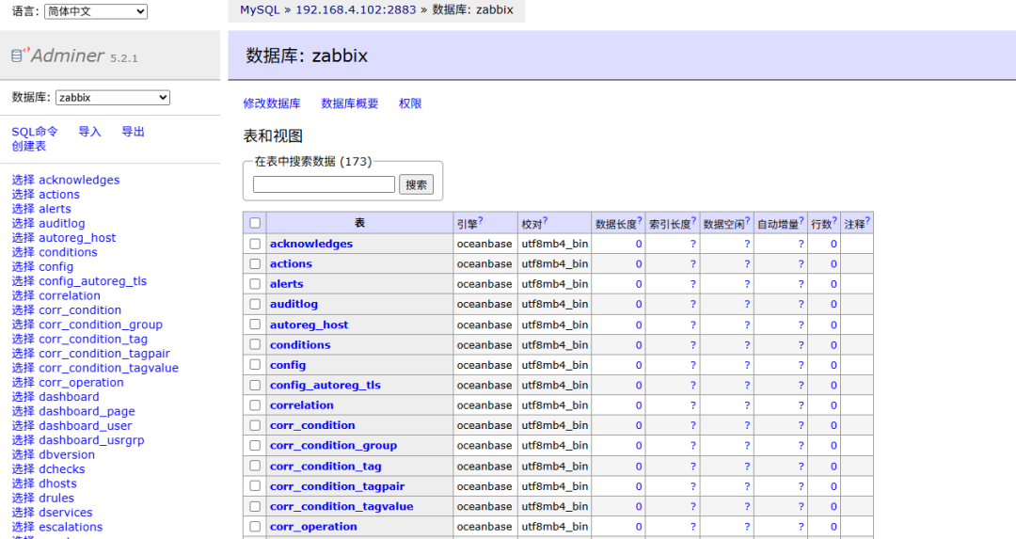Open the SQL命令 page
The image size is (1016, 539).
point(35,132)
